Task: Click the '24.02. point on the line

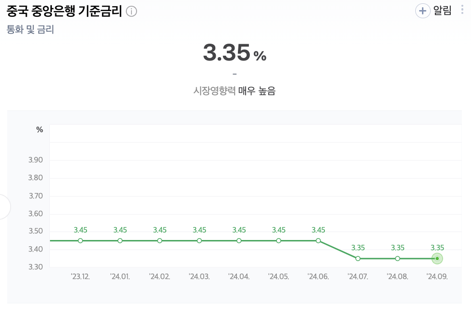Action: (160, 240)
